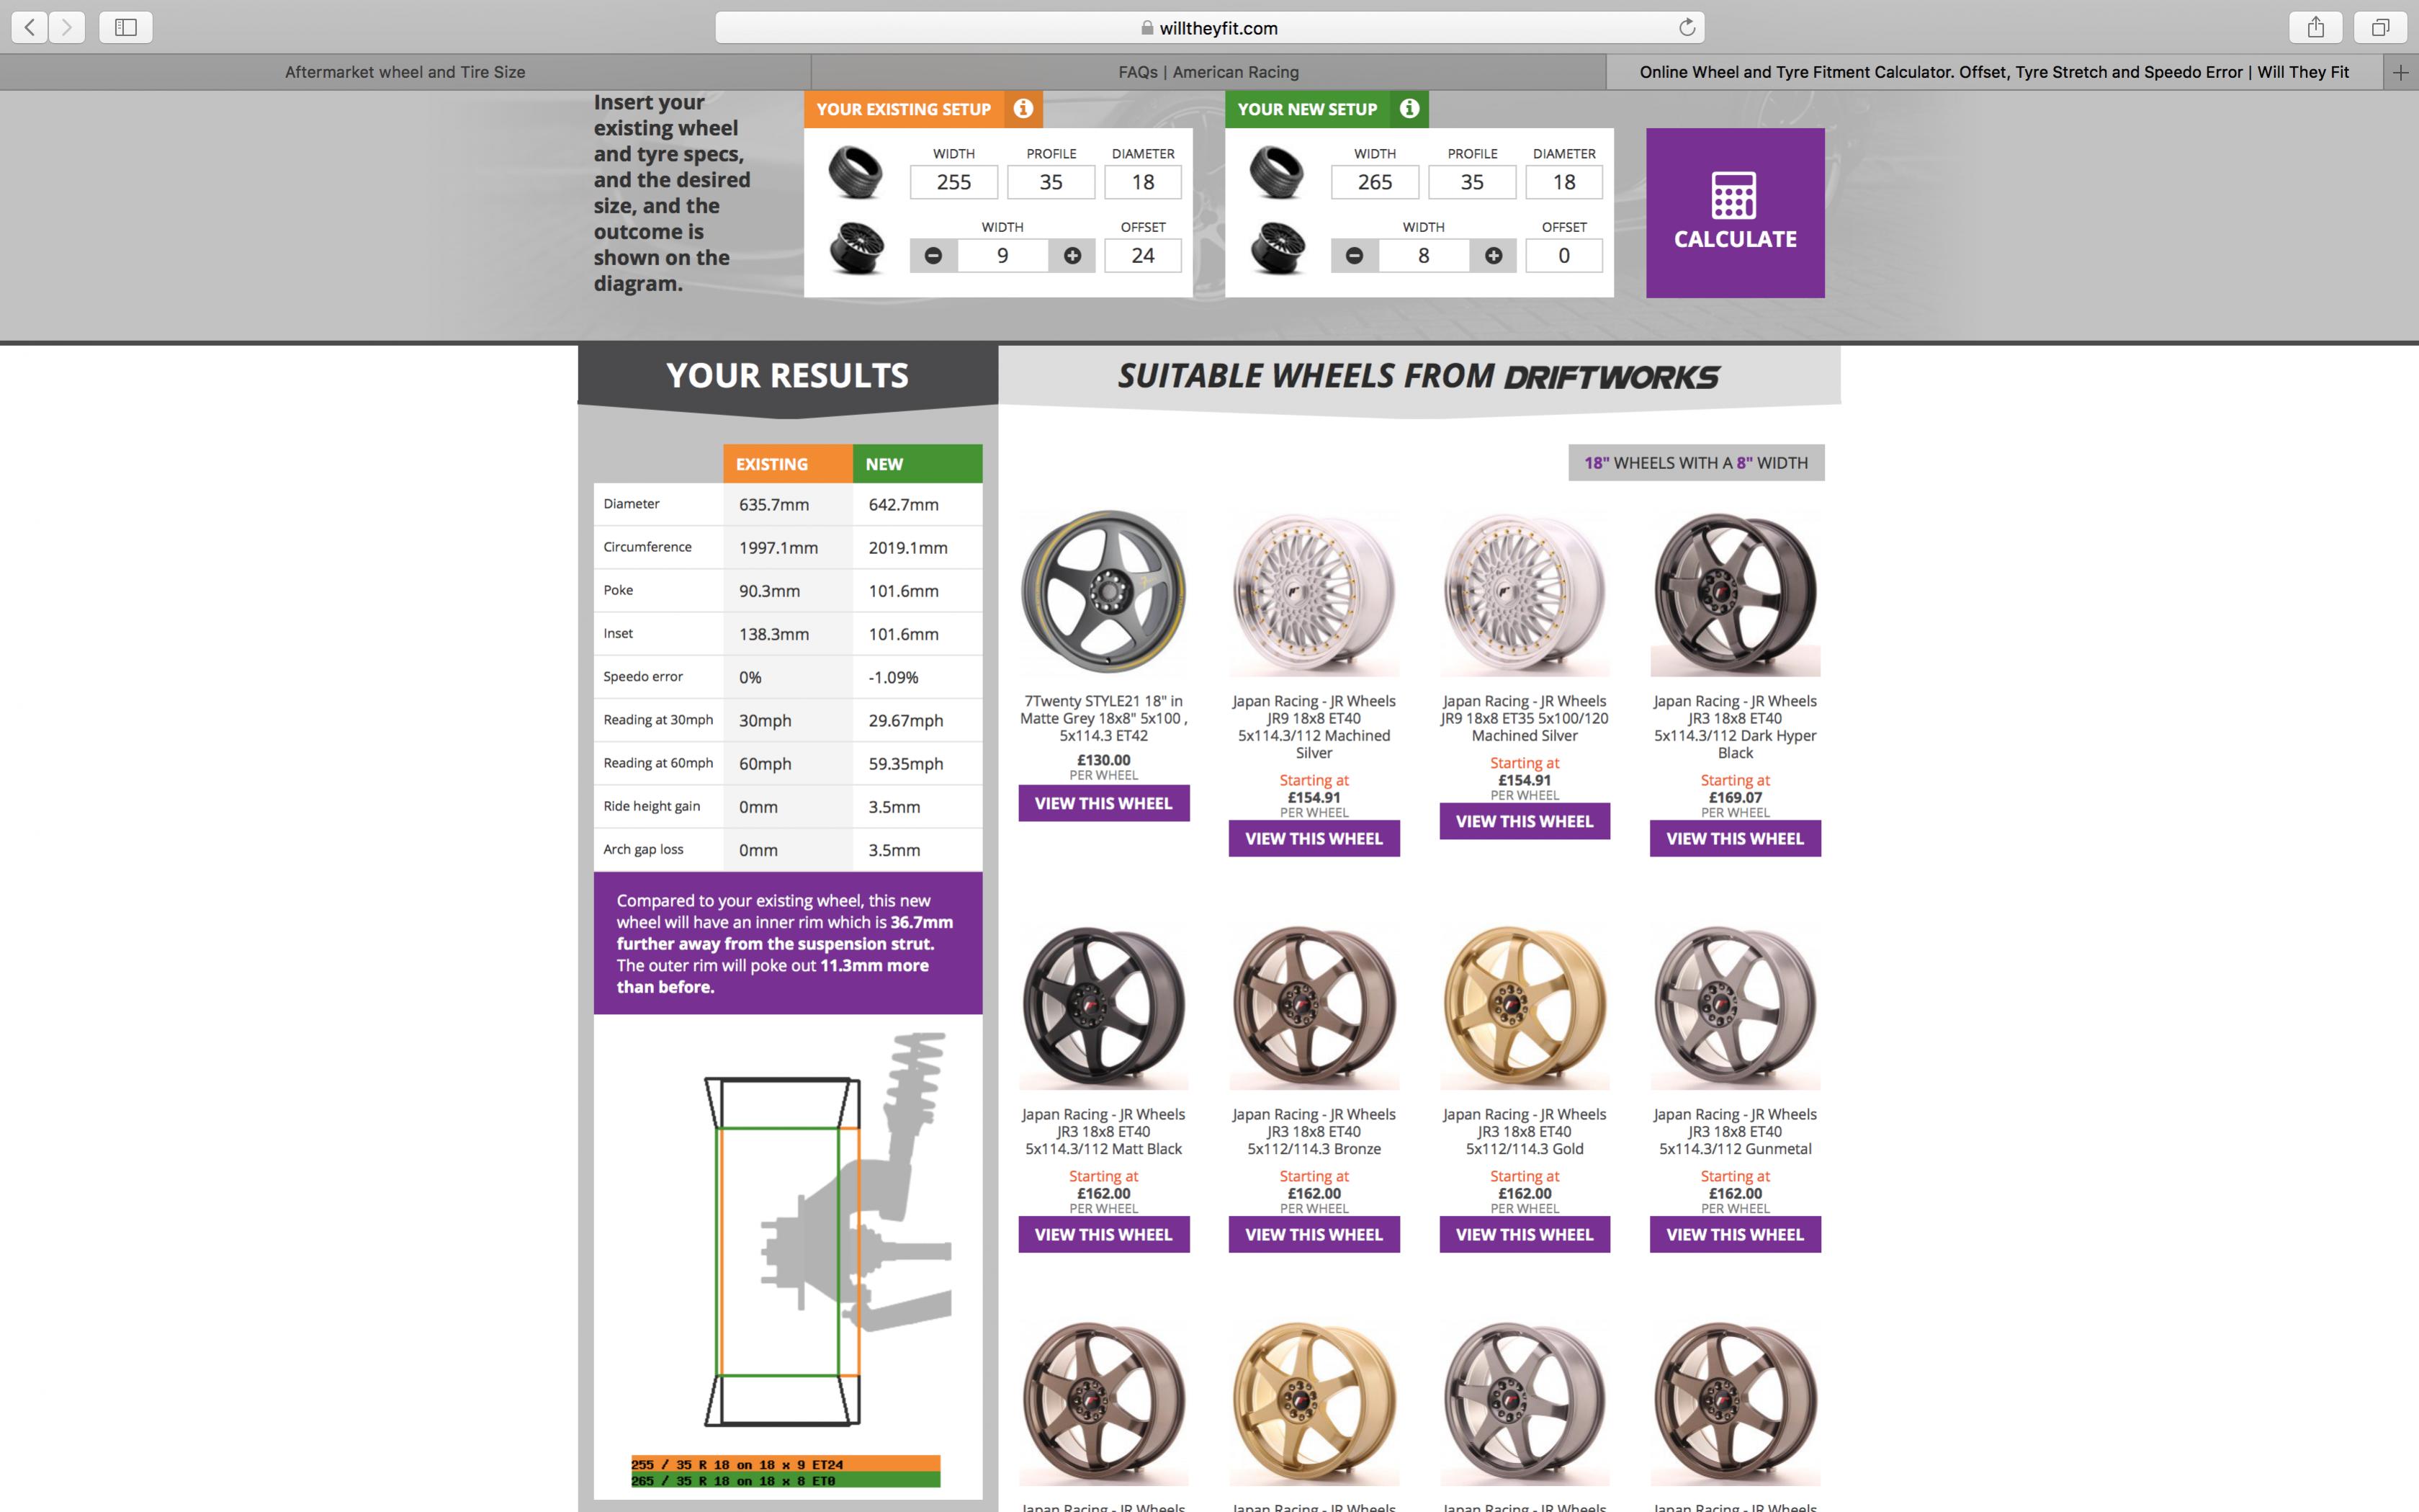
Task: Edit new tyre profile field
Action: [x=1471, y=182]
